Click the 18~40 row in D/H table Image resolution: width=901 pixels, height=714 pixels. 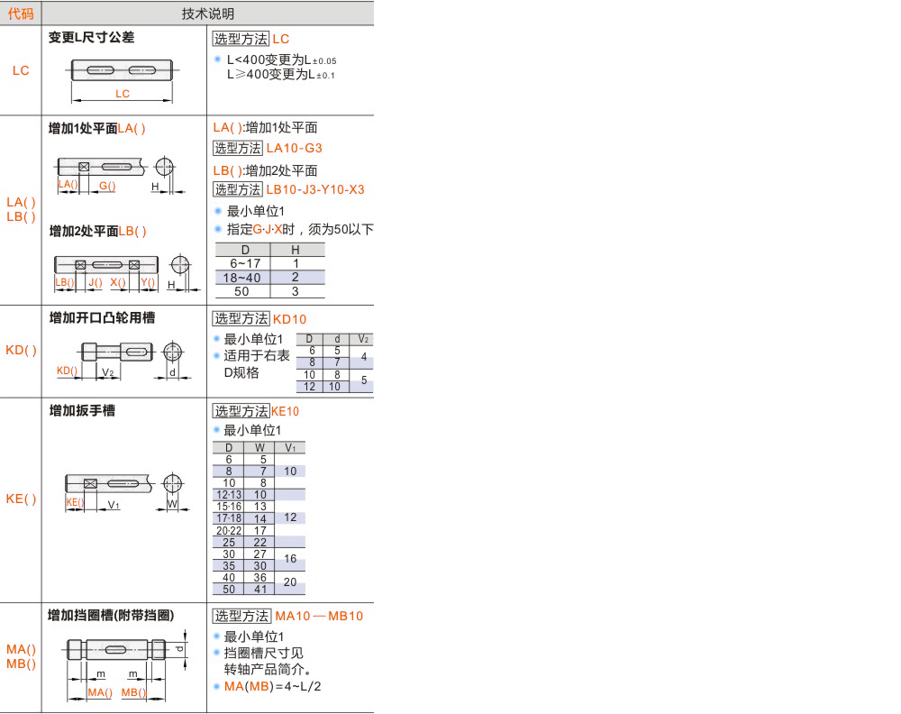pos(270,278)
